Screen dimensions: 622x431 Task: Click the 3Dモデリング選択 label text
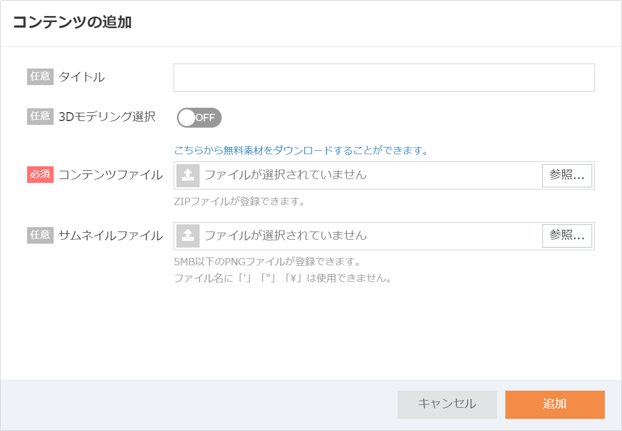coord(107,117)
